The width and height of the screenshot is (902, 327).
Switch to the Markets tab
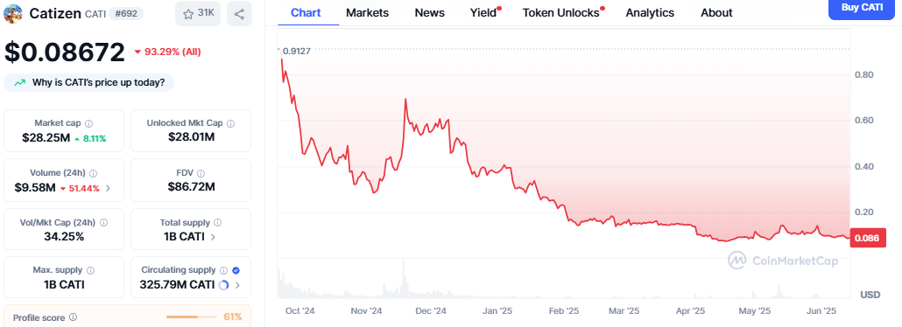point(367,12)
